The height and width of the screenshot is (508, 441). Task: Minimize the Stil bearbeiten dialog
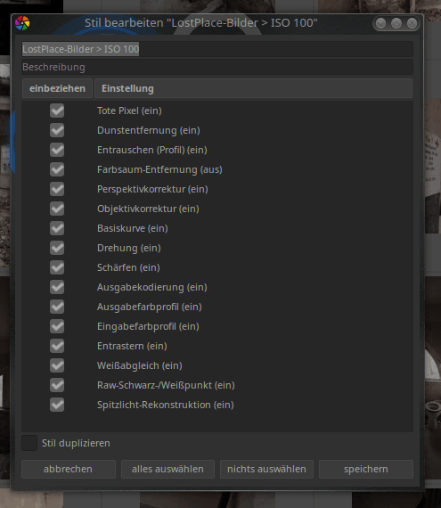pyautogui.click(x=381, y=23)
